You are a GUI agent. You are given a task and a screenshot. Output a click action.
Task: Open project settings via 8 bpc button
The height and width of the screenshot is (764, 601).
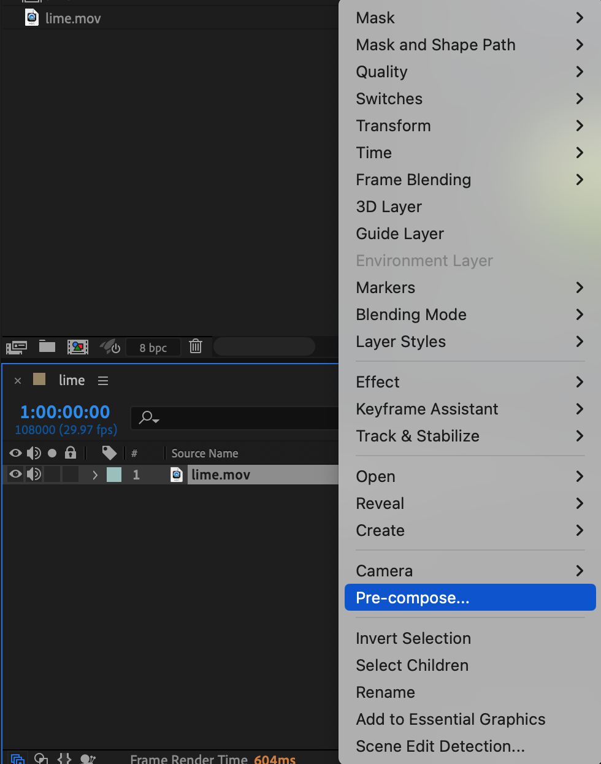(153, 348)
